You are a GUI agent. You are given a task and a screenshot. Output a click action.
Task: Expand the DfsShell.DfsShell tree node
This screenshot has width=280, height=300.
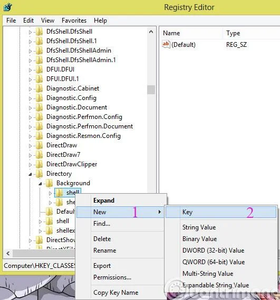(30, 32)
